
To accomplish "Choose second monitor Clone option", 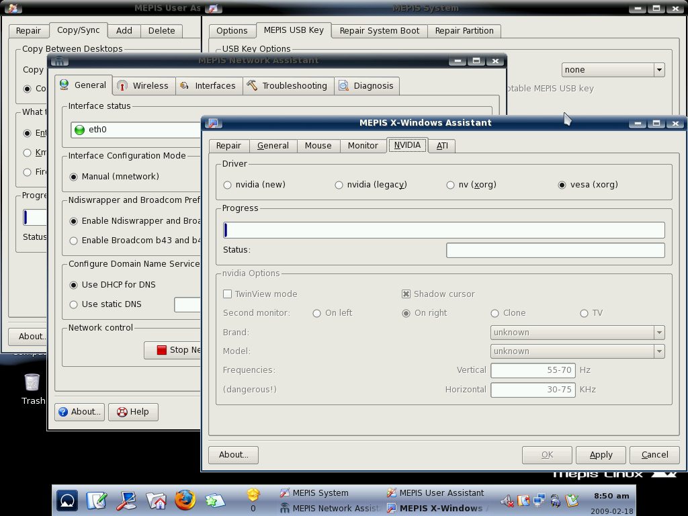I will tap(508, 313).
